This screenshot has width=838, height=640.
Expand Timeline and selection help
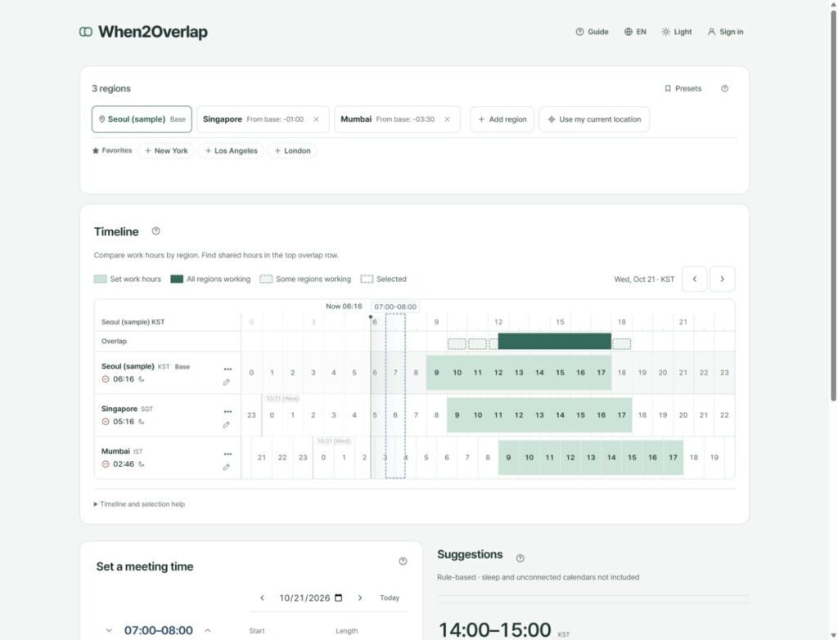tap(139, 503)
